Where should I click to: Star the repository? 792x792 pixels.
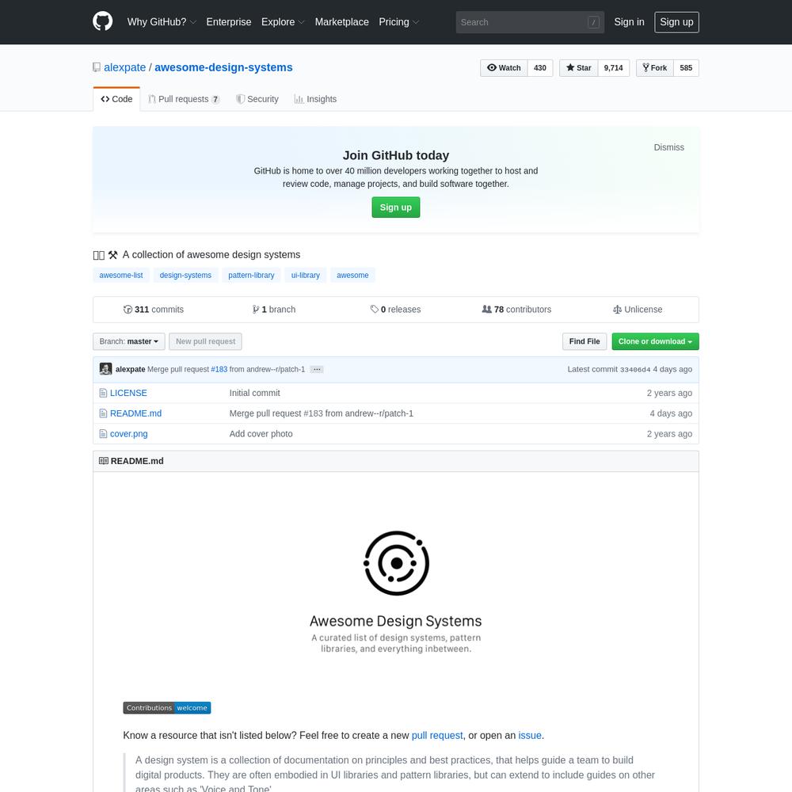point(578,67)
